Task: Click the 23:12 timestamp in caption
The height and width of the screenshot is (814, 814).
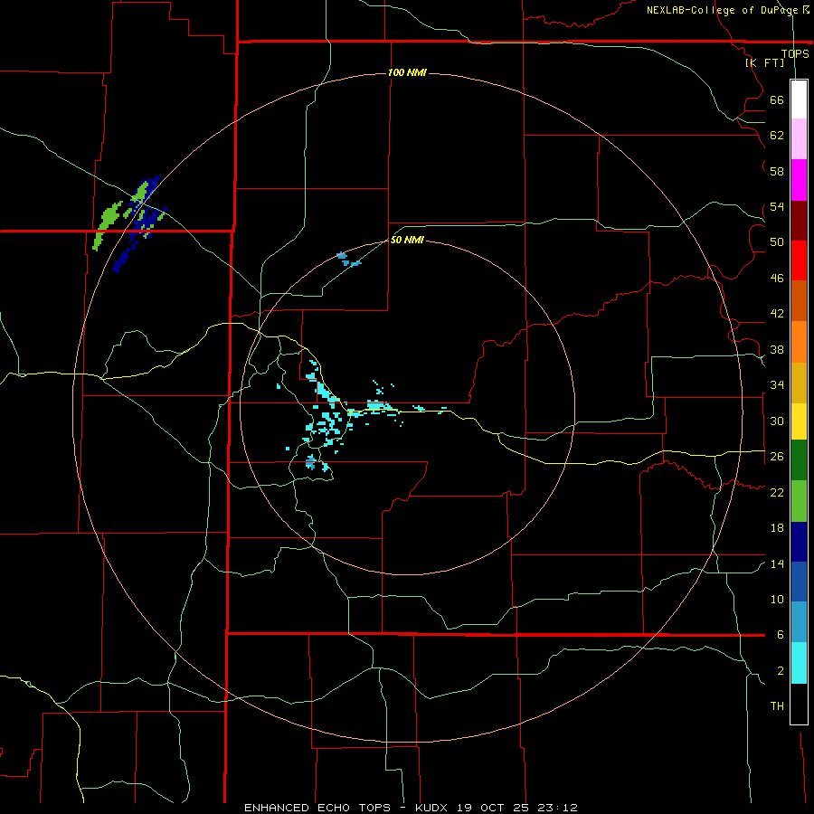Action: pos(557,808)
